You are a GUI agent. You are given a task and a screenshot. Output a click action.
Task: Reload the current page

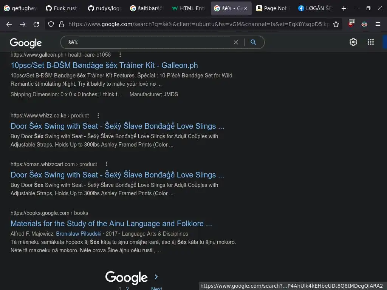[36, 24]
